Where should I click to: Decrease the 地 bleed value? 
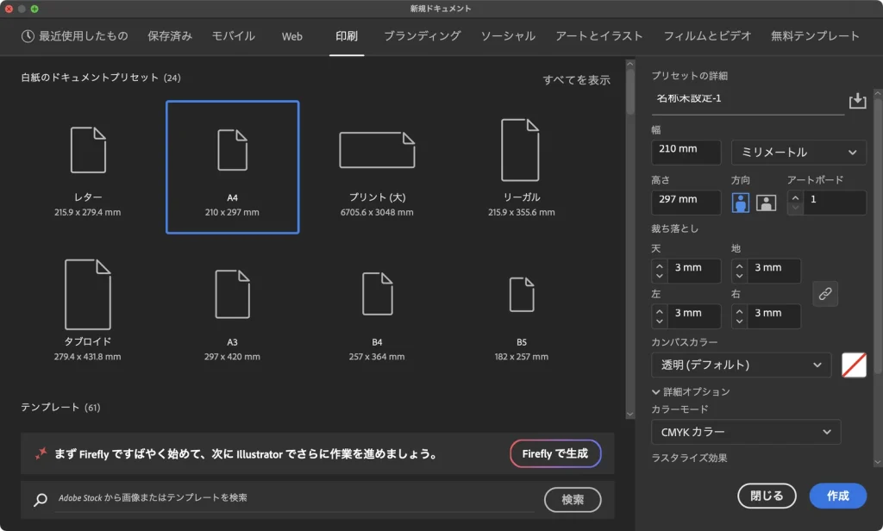click(739, 276)
